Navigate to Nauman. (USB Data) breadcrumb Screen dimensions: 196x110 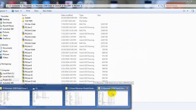coord(43,6)
